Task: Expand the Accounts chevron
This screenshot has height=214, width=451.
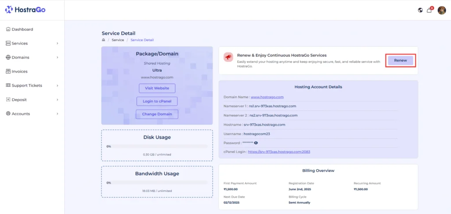Action: (x=57, y=114)
